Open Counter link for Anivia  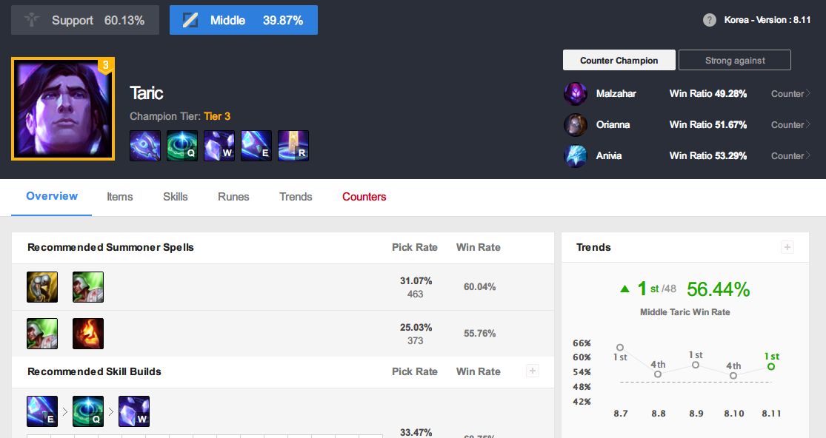tap(790, 155)
